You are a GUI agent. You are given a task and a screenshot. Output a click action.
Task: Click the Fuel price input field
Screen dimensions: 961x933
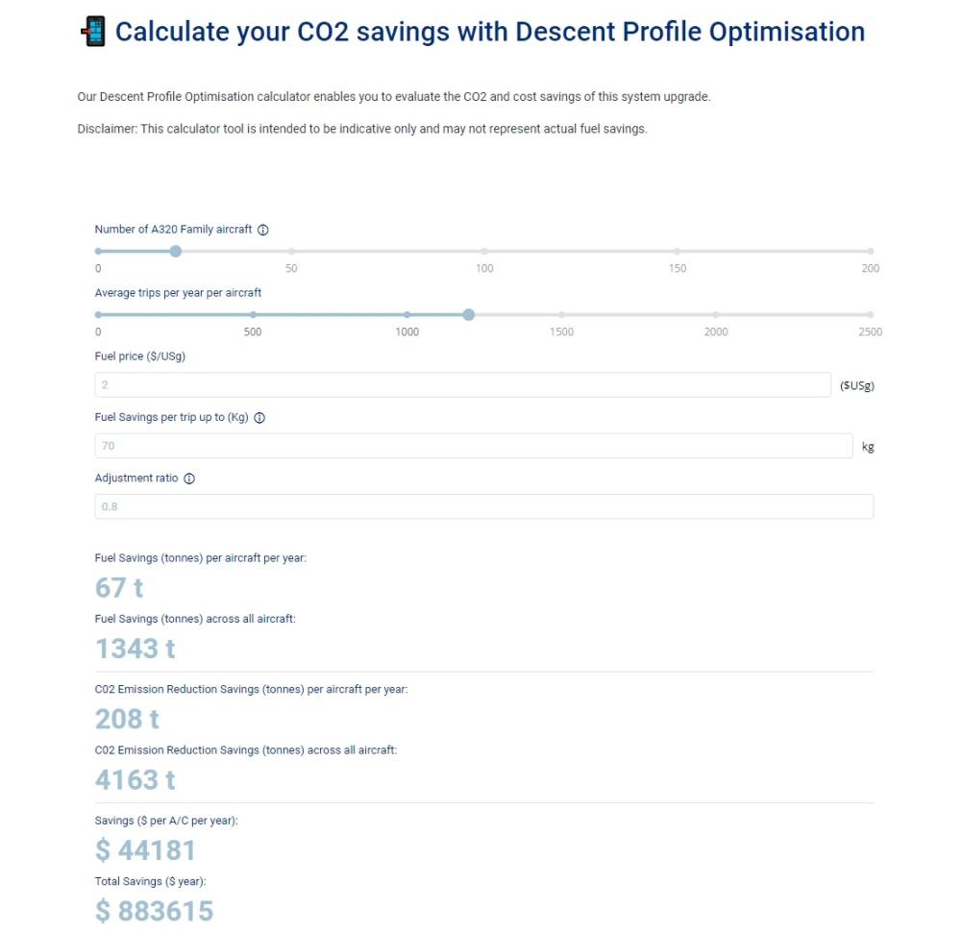tap(462, 384)
